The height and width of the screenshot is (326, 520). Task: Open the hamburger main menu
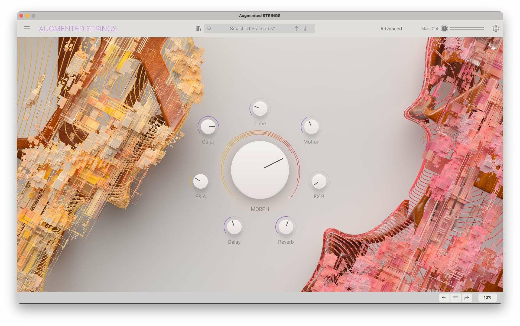point(27,29)
